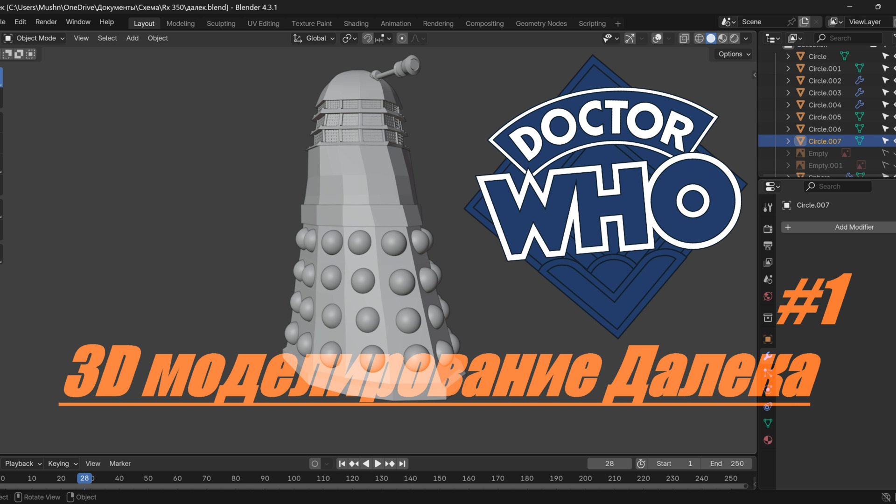Open Object Mode dropdown
896x504 pixels.
click(35, 38)
